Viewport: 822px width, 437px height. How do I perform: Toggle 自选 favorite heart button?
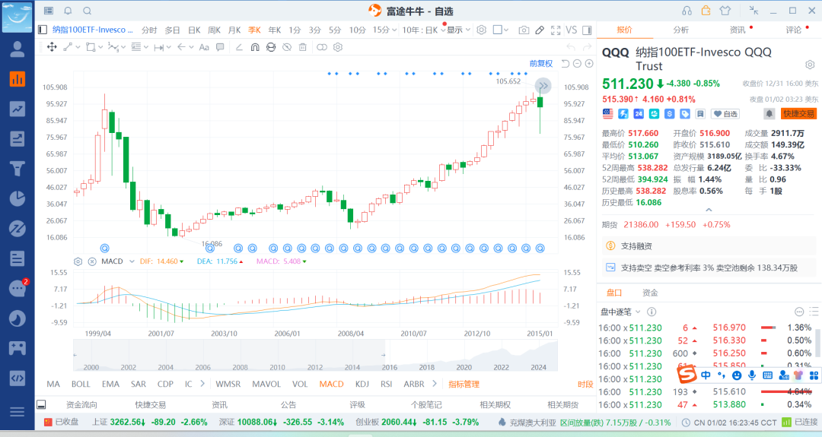[x=726, y=113]
